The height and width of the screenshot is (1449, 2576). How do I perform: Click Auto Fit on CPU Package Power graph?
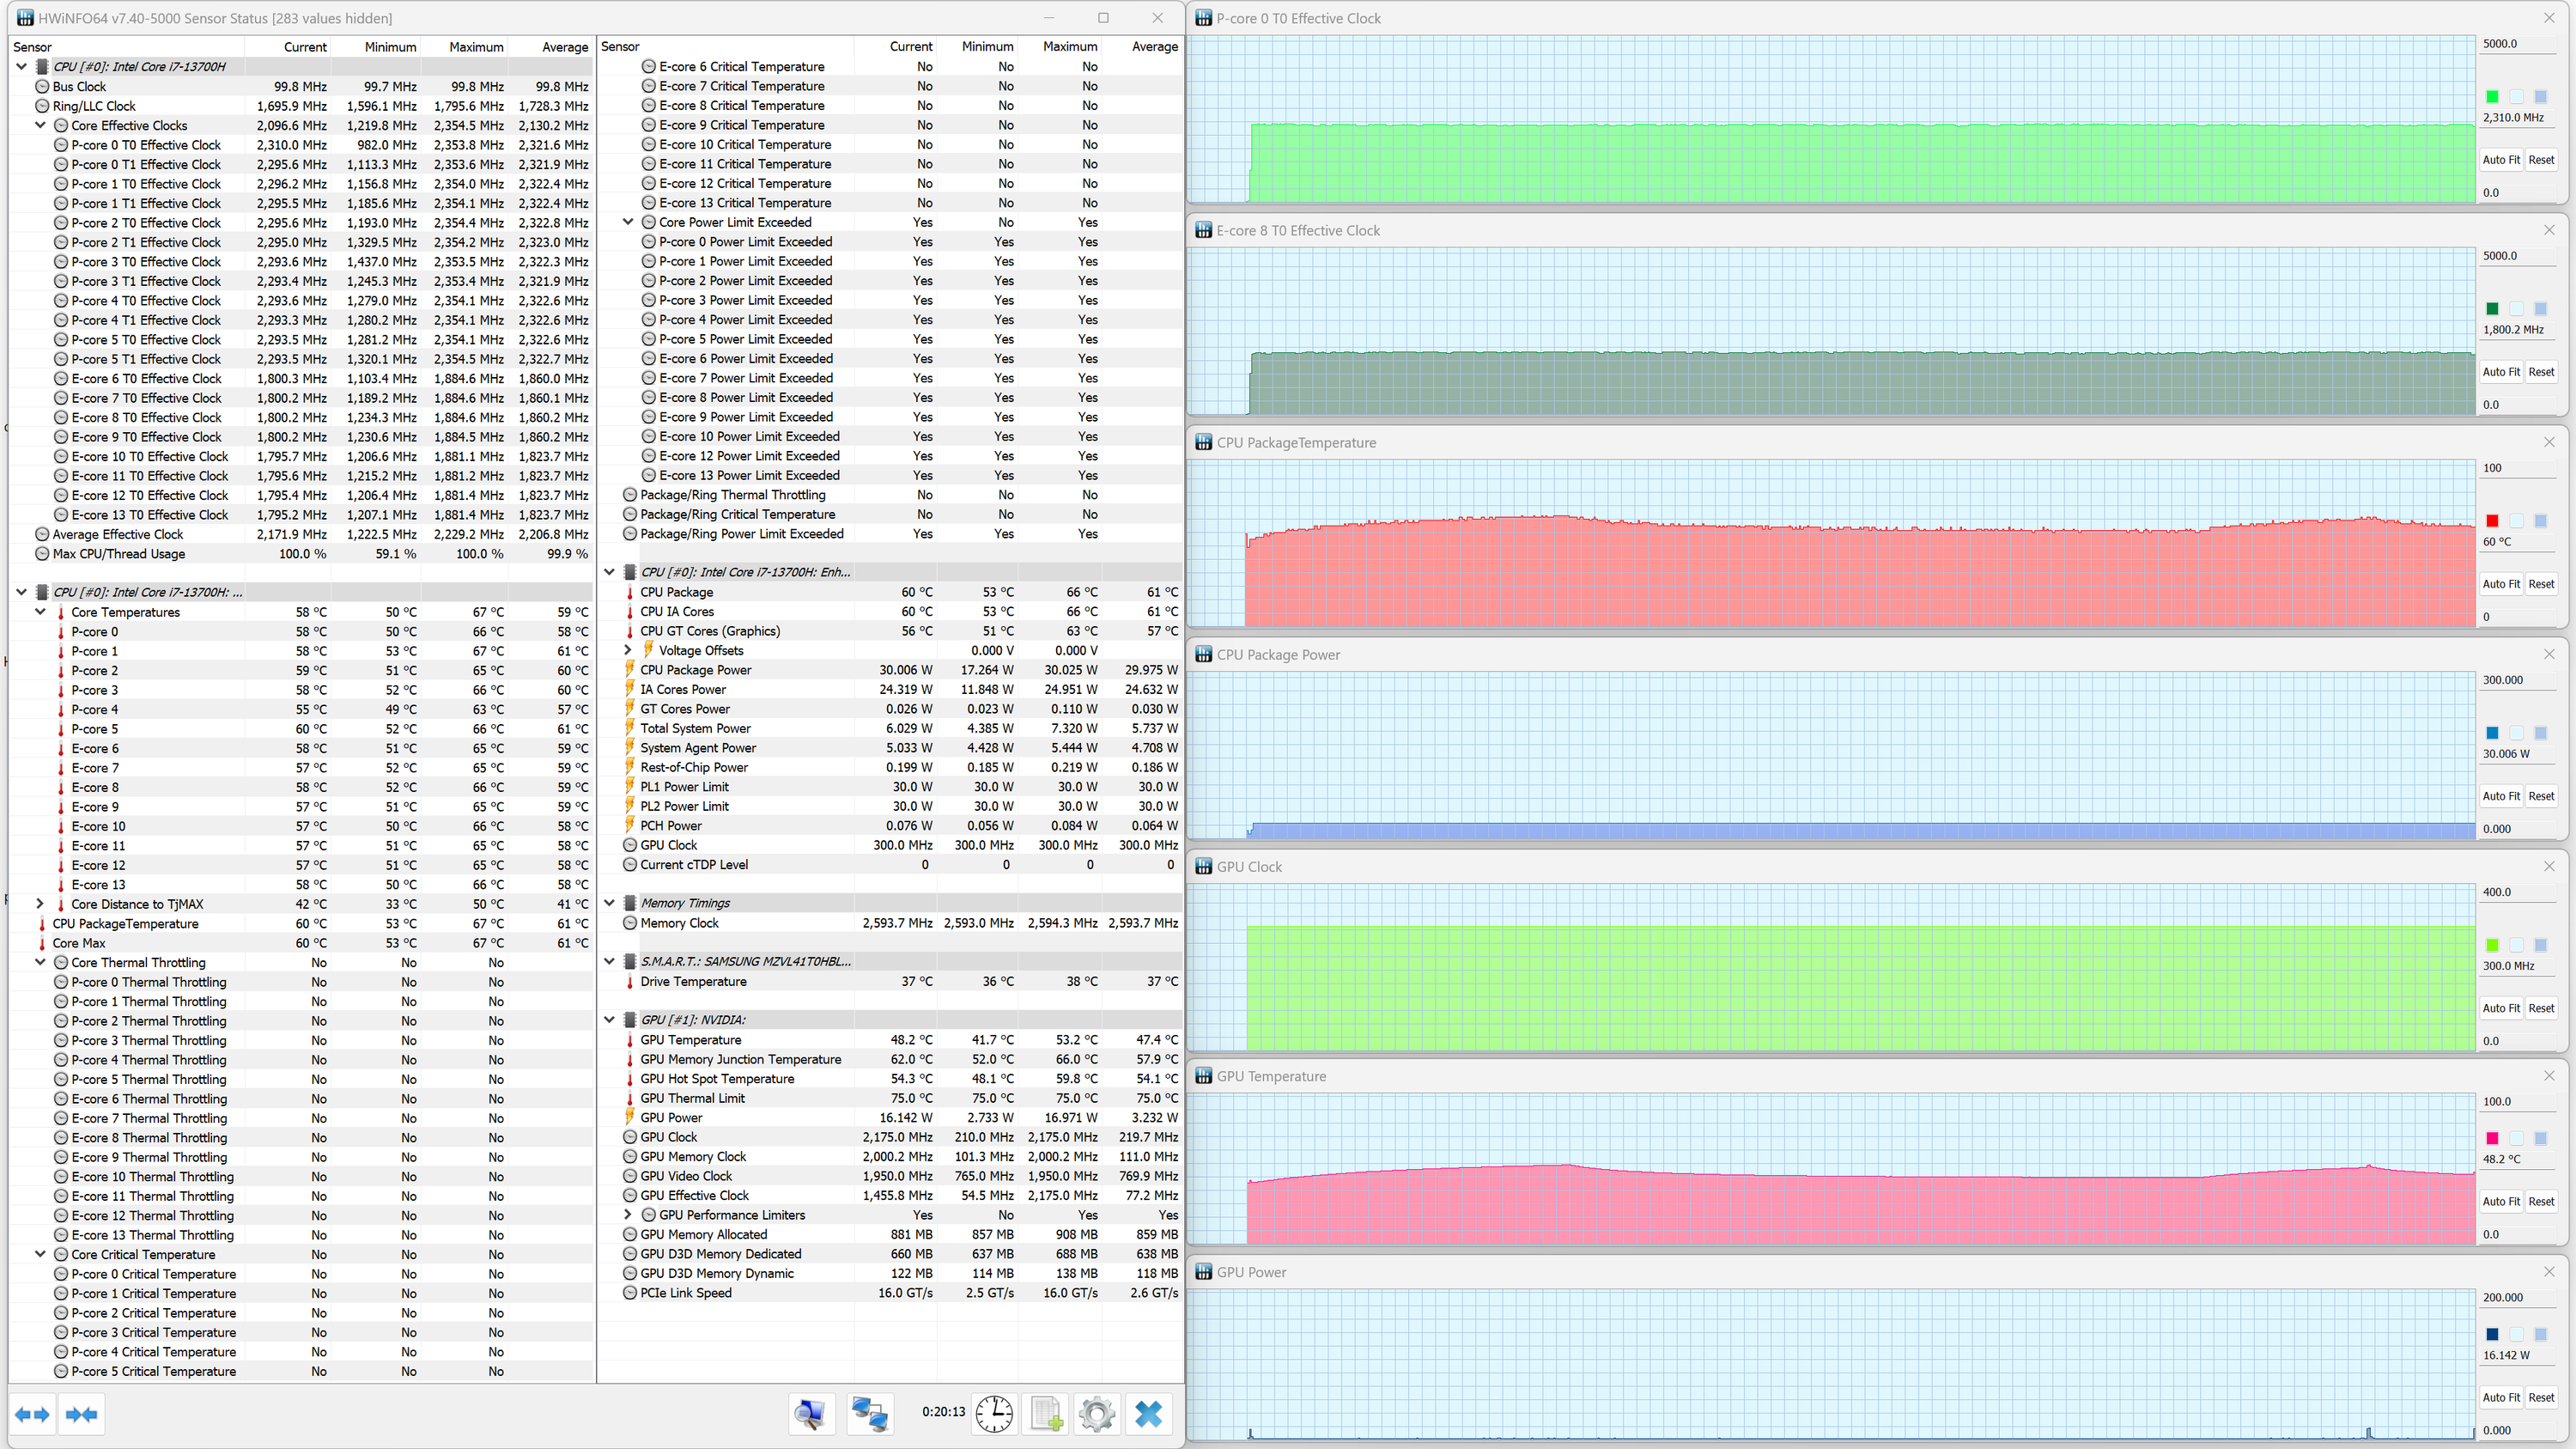(2500, 796)
